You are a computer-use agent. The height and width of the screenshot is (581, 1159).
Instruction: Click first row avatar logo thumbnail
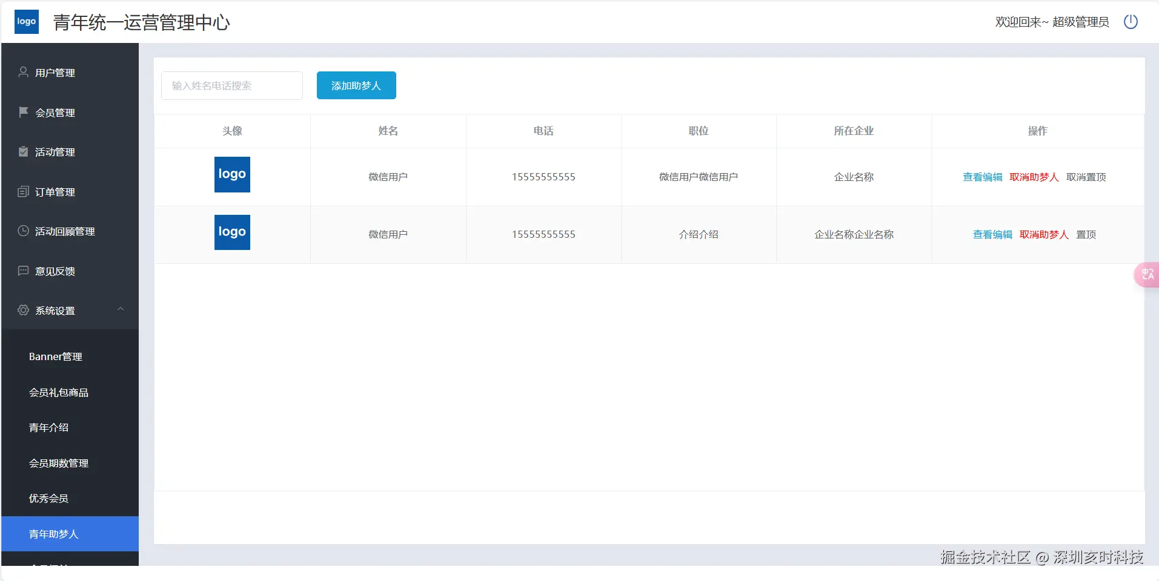[x=232, y=174]
